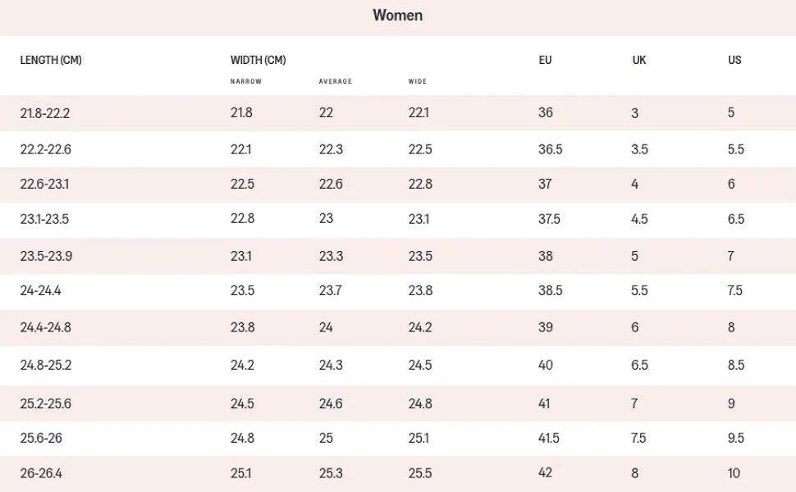The height and width of the screenshot is (492, 796).
Task: Select the NARROW width sub-header
Action: [x=246, y=81]
